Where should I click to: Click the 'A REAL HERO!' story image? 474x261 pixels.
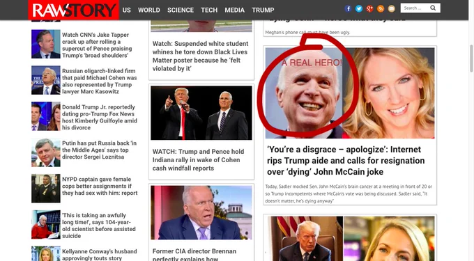[350, 93]
